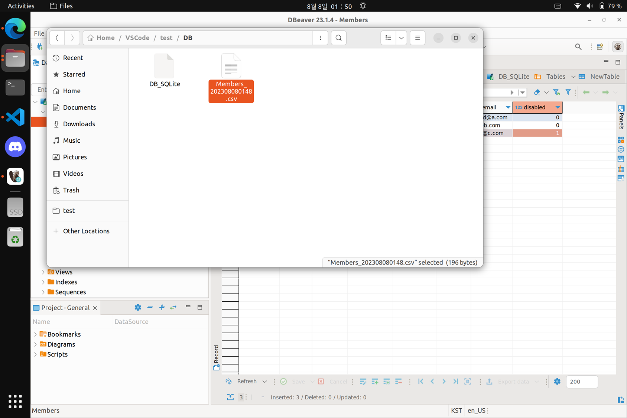Open Visual Studio Code from the dock
Viewport: 627px width, 418px height.
pos(15,117)
